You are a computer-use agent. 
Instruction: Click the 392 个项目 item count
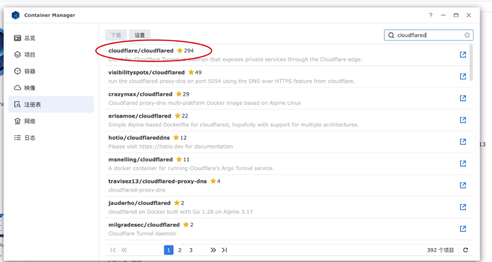(x=440, y=250)
